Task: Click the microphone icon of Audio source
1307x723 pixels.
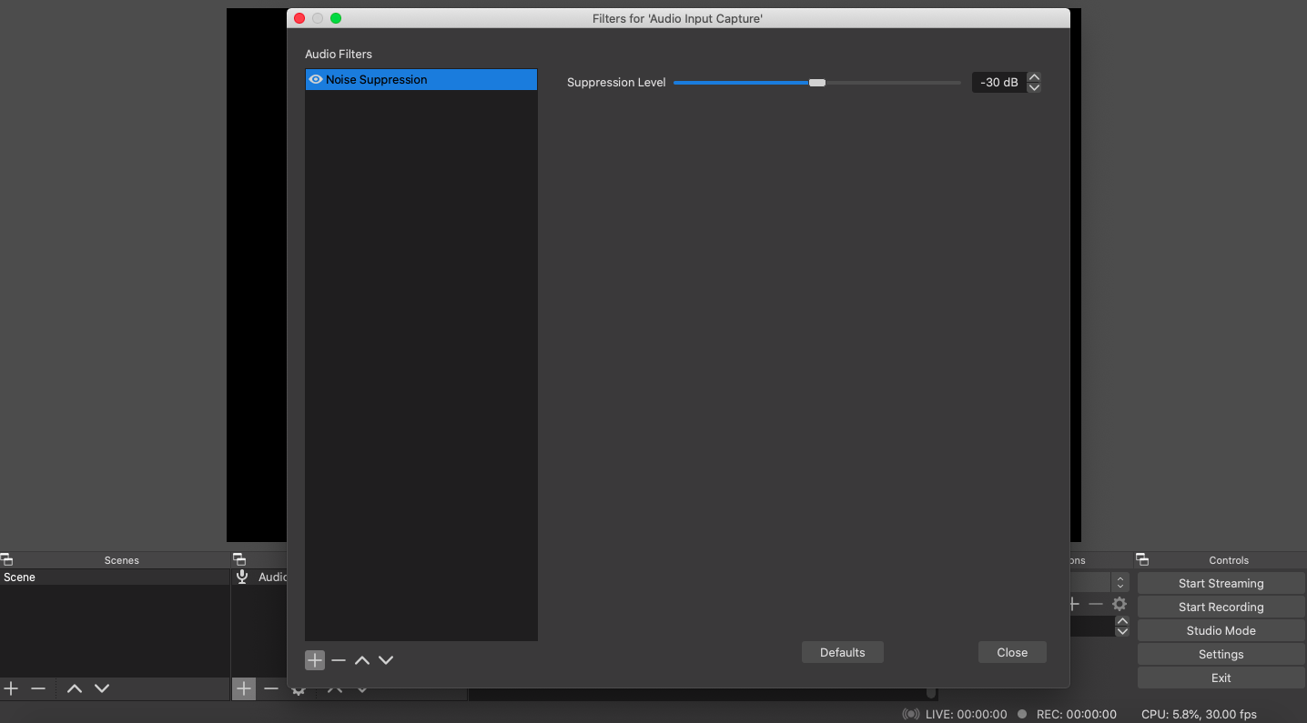Action: (x=242, y=577)
